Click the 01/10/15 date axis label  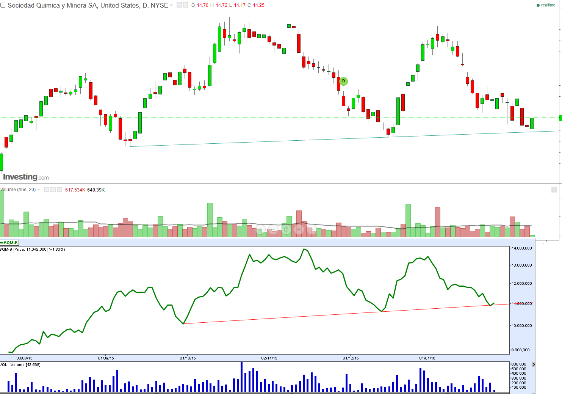pyautogui.click(x=188, y=358)
